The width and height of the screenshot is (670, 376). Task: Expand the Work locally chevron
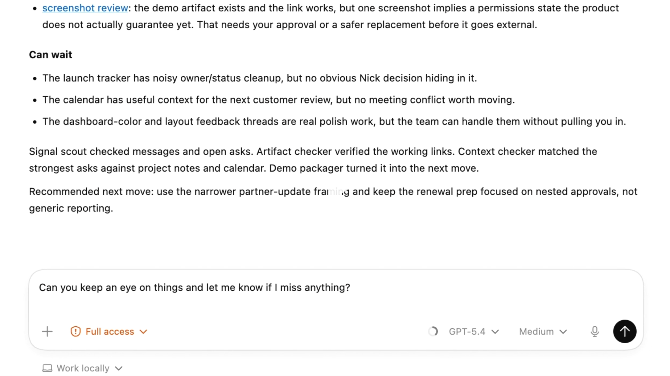pyautogui.click(x=118, y=368)
